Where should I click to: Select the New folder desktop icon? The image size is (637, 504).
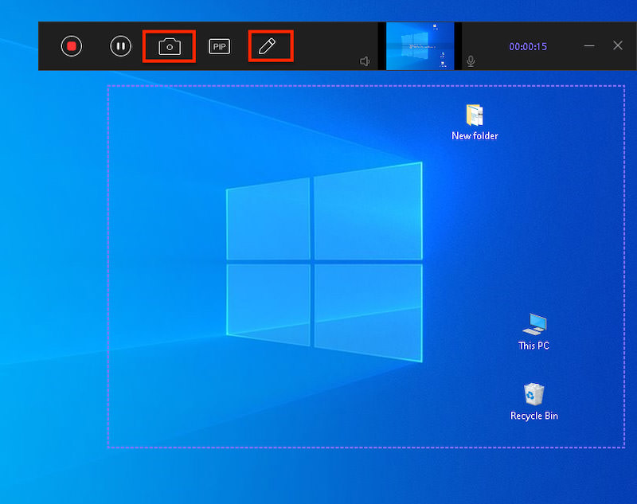tap(475, 115)
